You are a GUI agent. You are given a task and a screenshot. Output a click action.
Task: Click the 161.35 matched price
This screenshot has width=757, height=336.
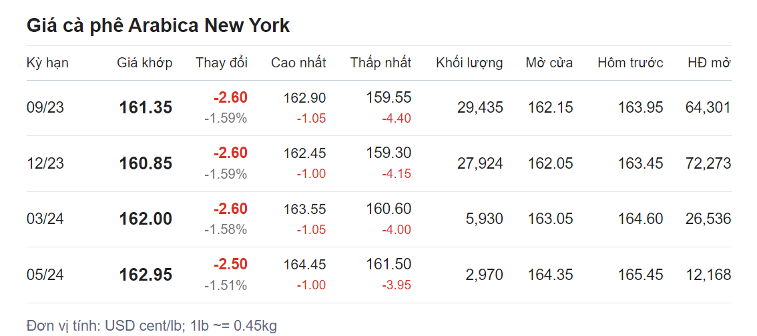pyautogui.click(x=146, y=107)
